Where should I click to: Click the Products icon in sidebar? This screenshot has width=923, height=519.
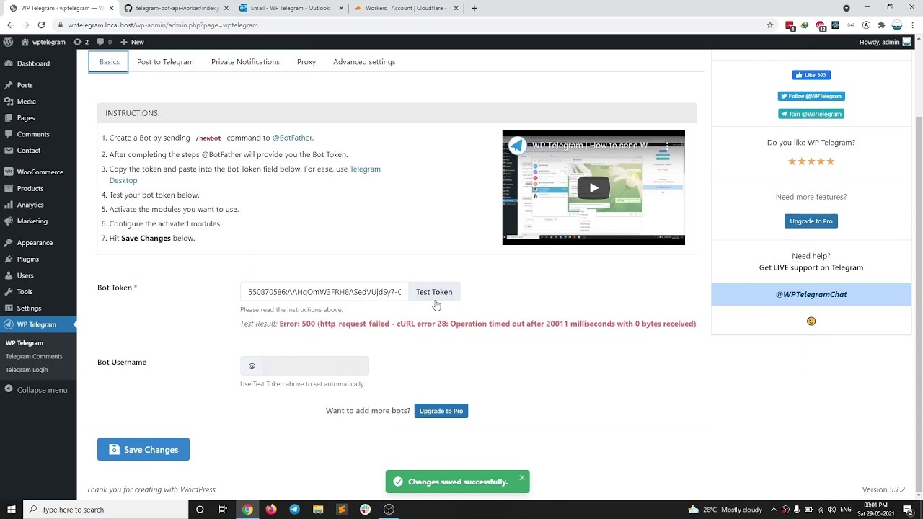9,188
